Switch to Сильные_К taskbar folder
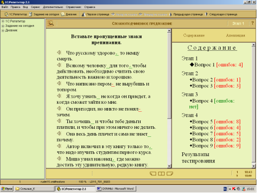 click(x=34, y=189)
